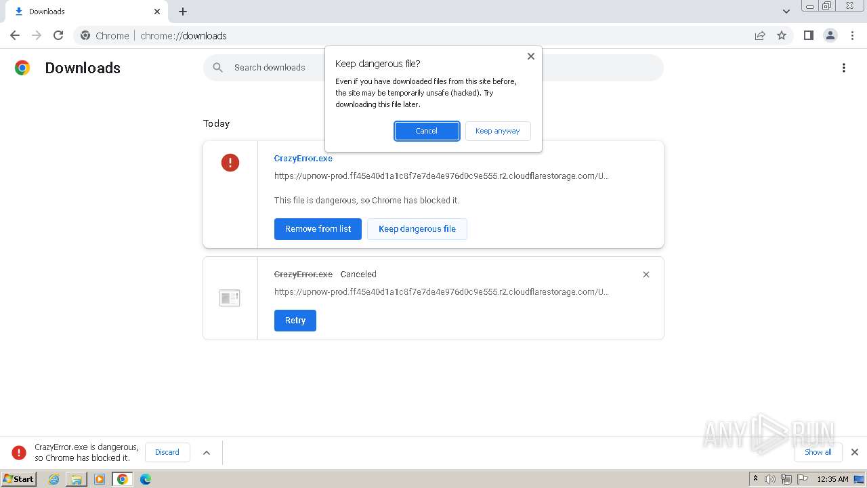The width and height of the screenshot is (867, 488).
Task: Show hidden system tray icons
Action: pos(756,479)
